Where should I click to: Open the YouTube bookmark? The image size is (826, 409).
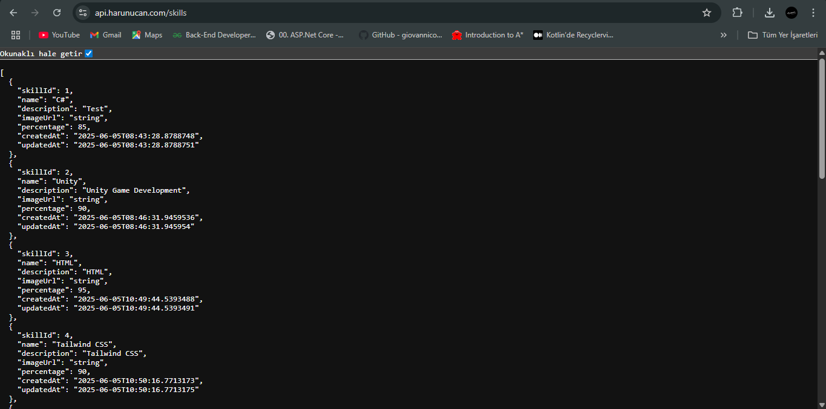pos(59,34)
